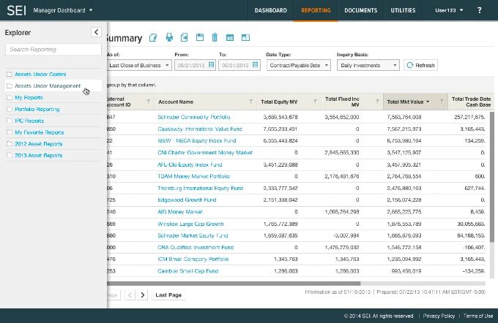Open the IPC Reports folder
Screen dimensions: 498x323
point(29,121)
